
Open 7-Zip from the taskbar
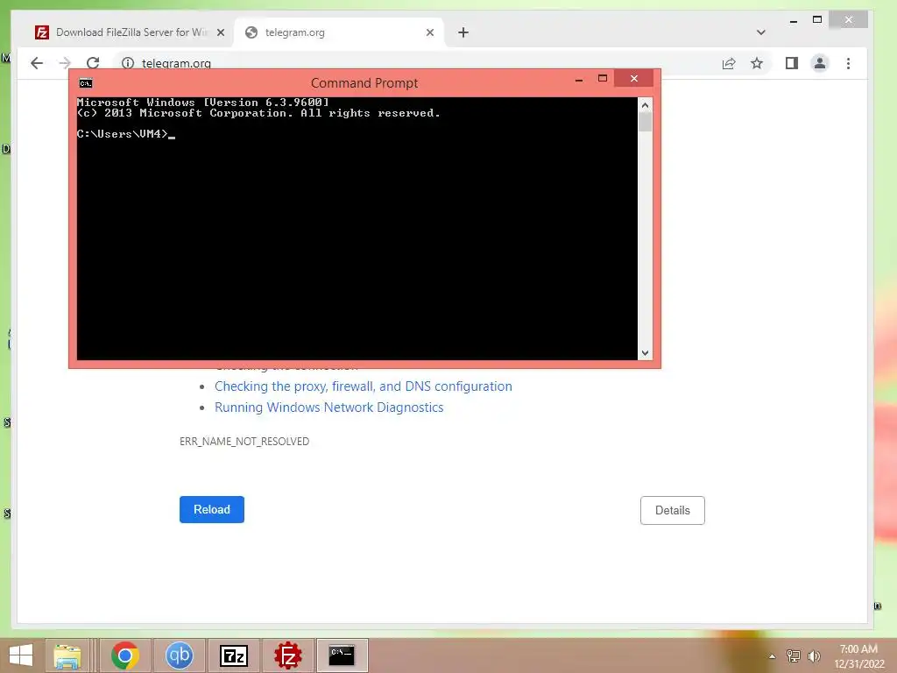pos(234,655)
